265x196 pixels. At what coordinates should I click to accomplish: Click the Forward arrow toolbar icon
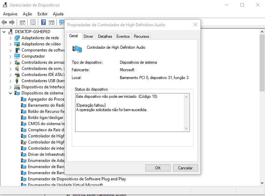coord(12,22)
